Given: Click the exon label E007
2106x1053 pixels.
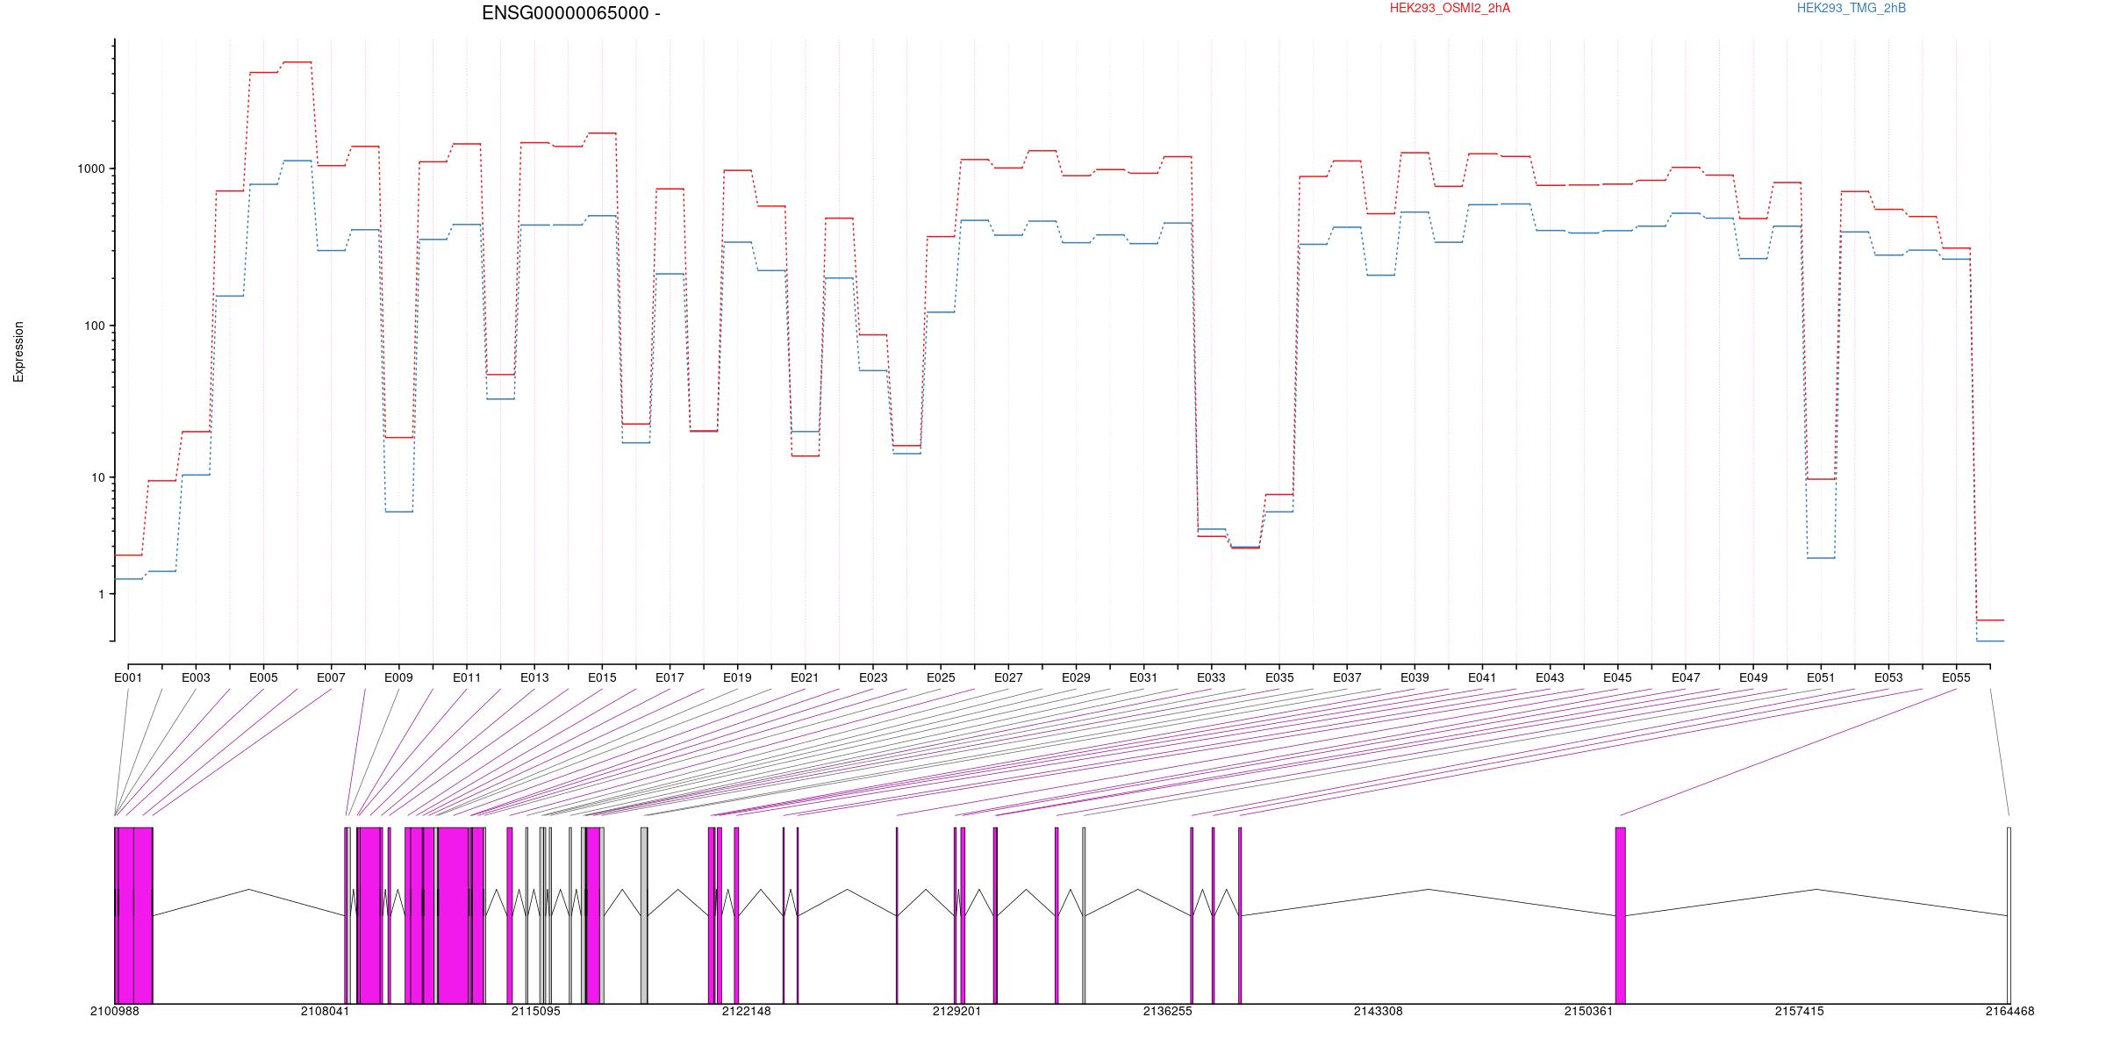Looking at the screenshot, I should point(331,677).
